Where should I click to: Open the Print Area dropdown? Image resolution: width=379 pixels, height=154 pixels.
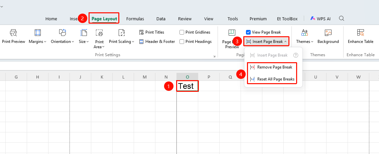(99, 39)
